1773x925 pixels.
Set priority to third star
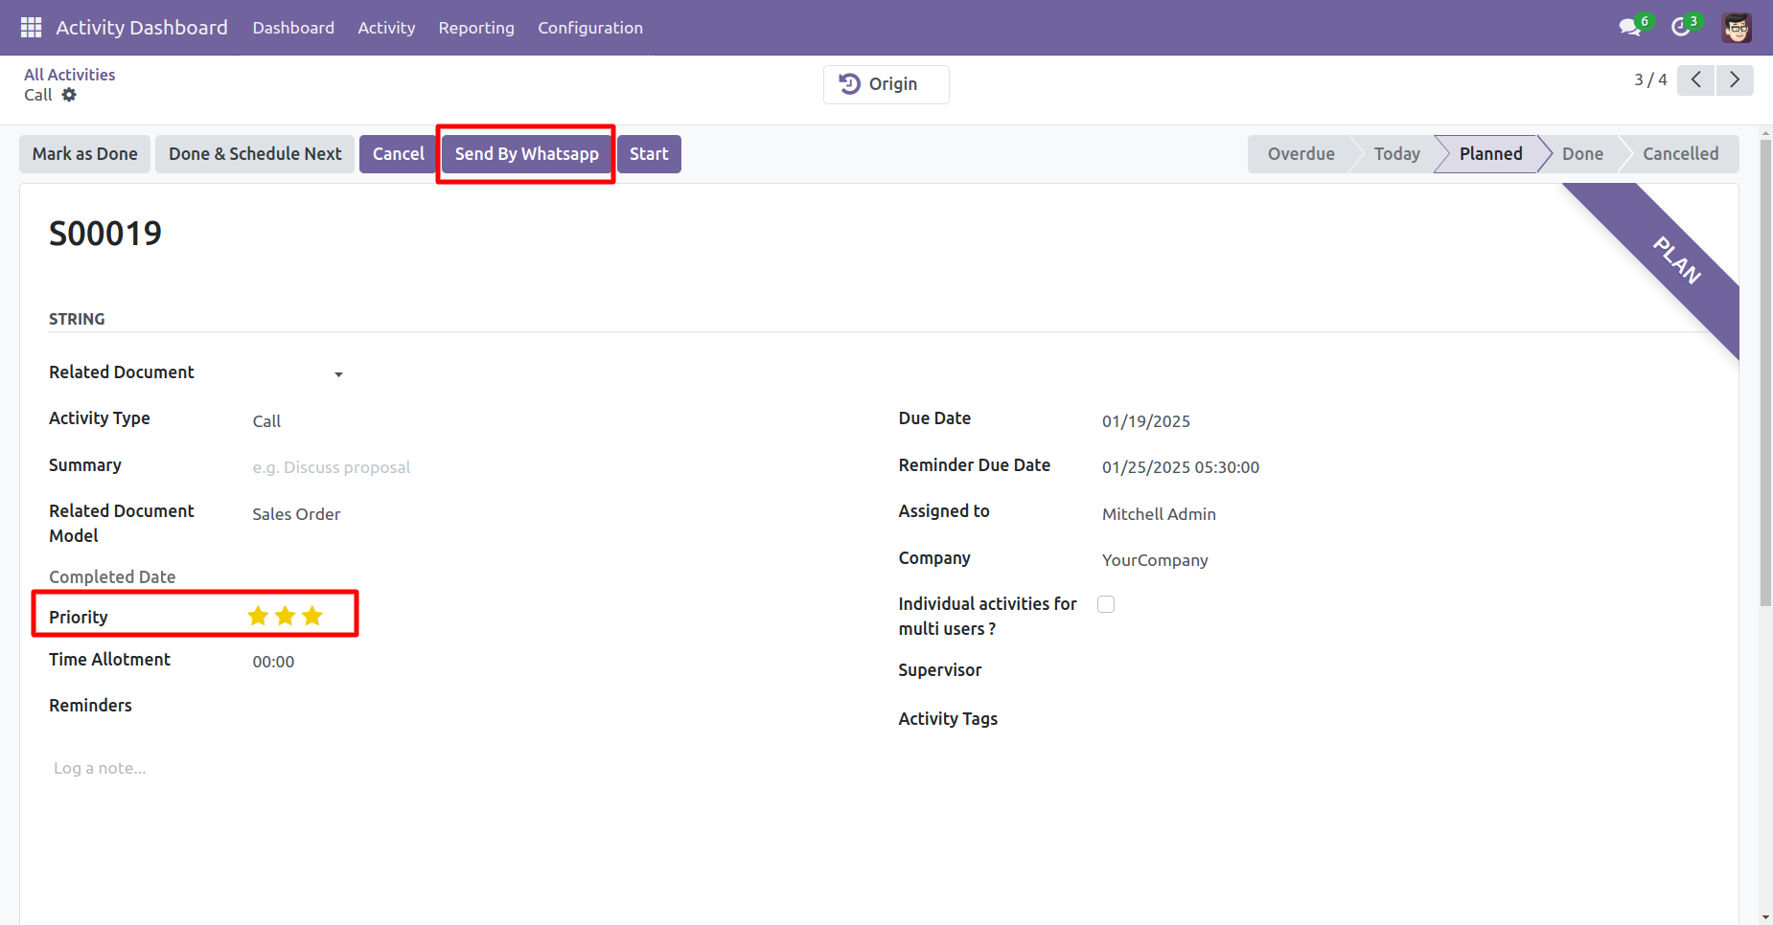(312, 616)
